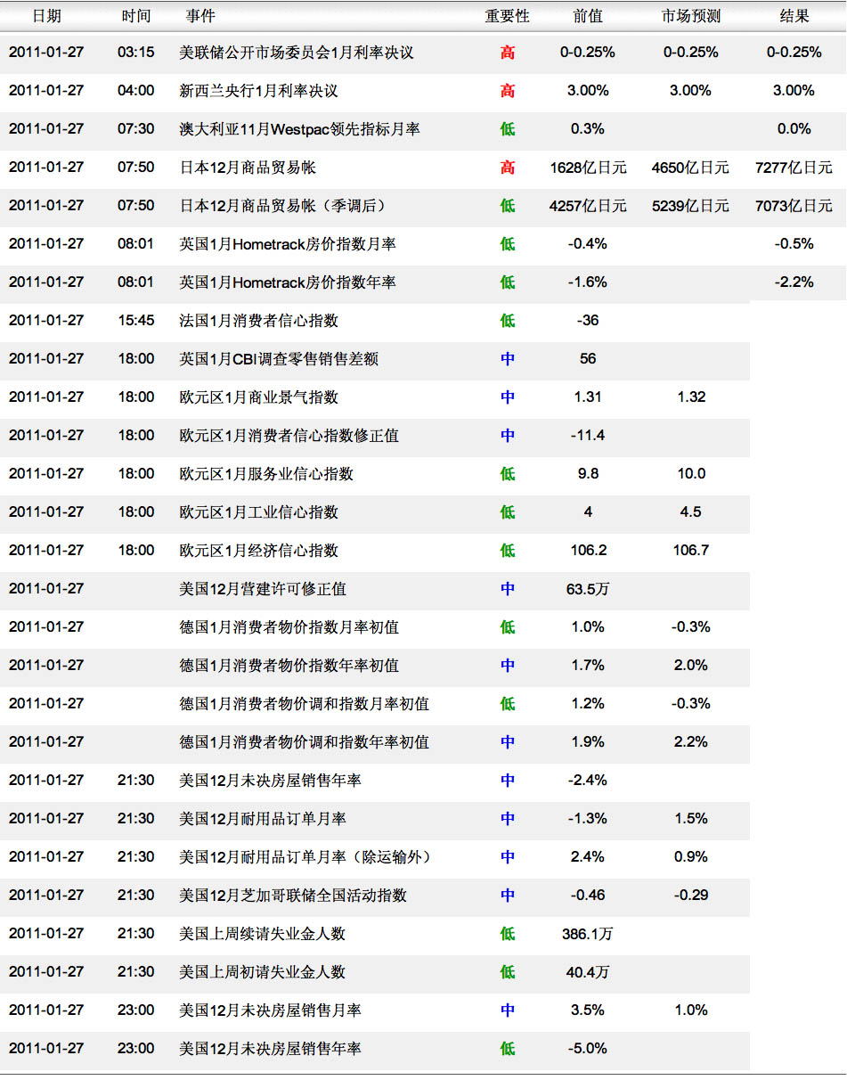Click 中 importance for 英国1月CBI row
This screenshot has height=1080, width=847.
tap(507, 359)
